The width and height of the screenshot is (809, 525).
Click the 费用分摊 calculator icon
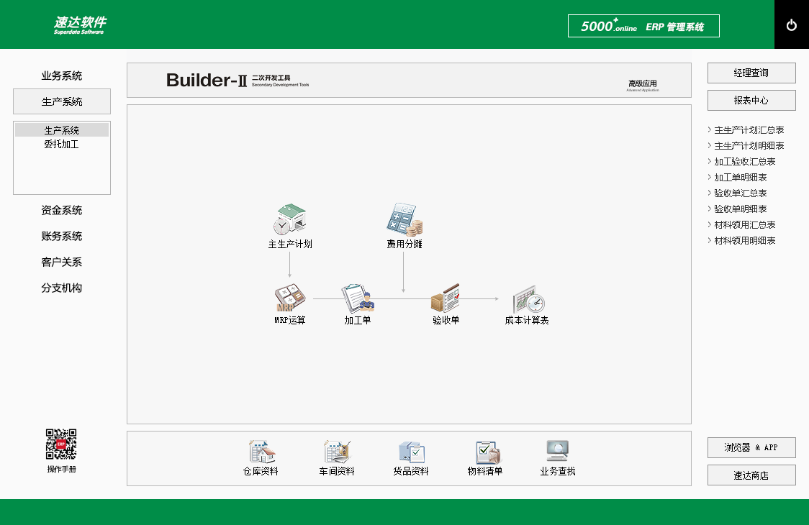pos(404,220)
